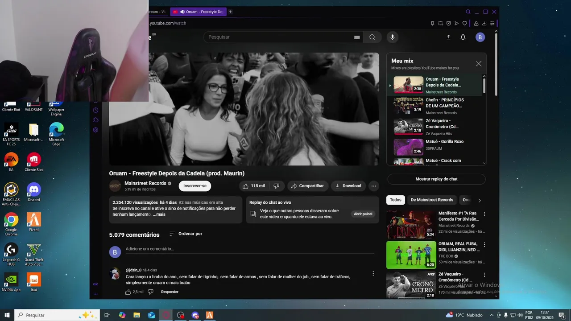Screen dimensions: 571x321
Task: Open the B account avatar menu
Action: (x=480, y=37)
